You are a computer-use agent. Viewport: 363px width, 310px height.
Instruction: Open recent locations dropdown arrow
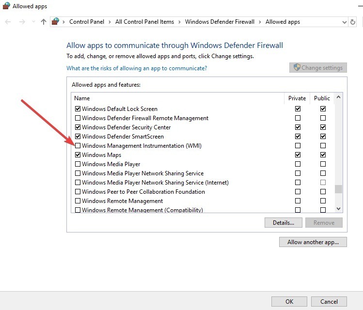(x=33, y=22)
